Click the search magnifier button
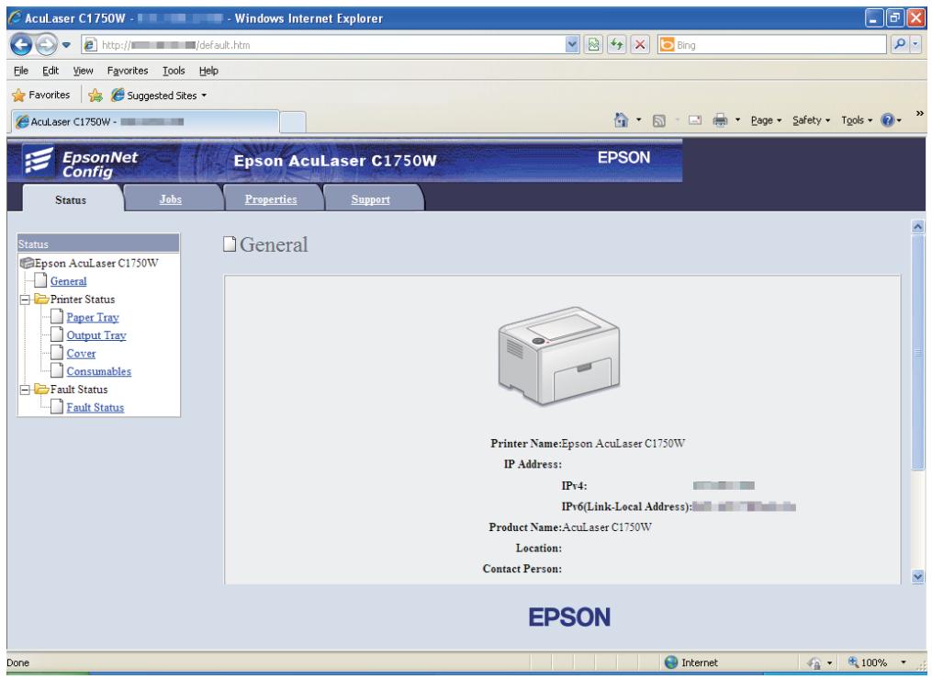 (x=900, y=45)
